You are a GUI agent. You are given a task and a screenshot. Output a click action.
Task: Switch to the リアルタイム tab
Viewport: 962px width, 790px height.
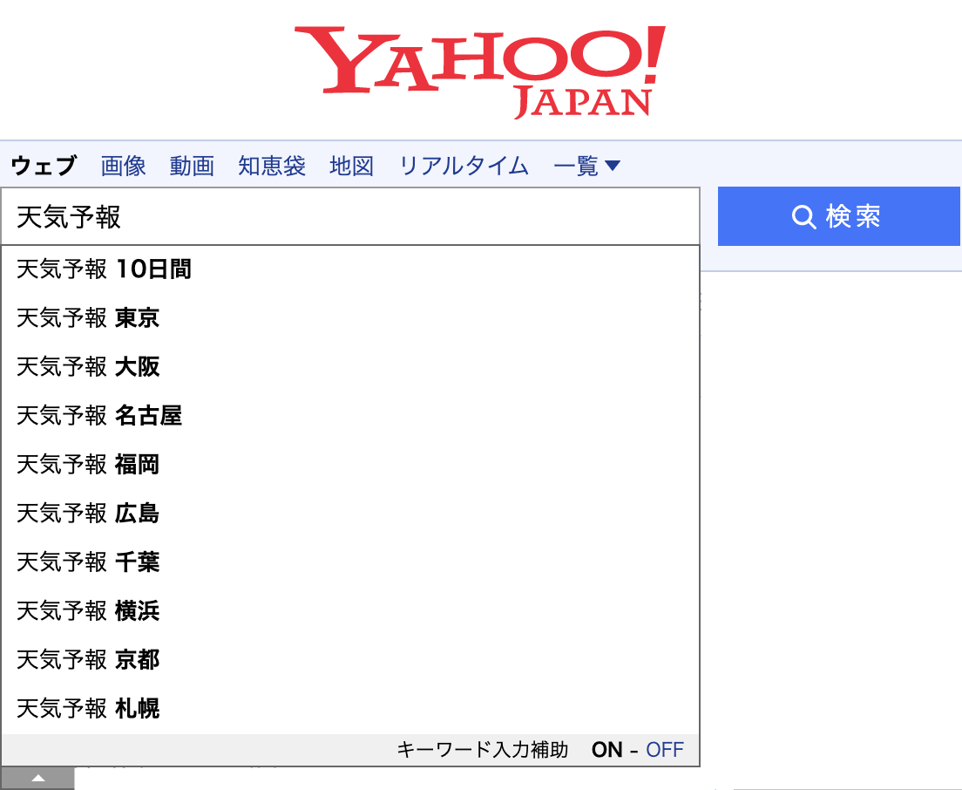464,166
